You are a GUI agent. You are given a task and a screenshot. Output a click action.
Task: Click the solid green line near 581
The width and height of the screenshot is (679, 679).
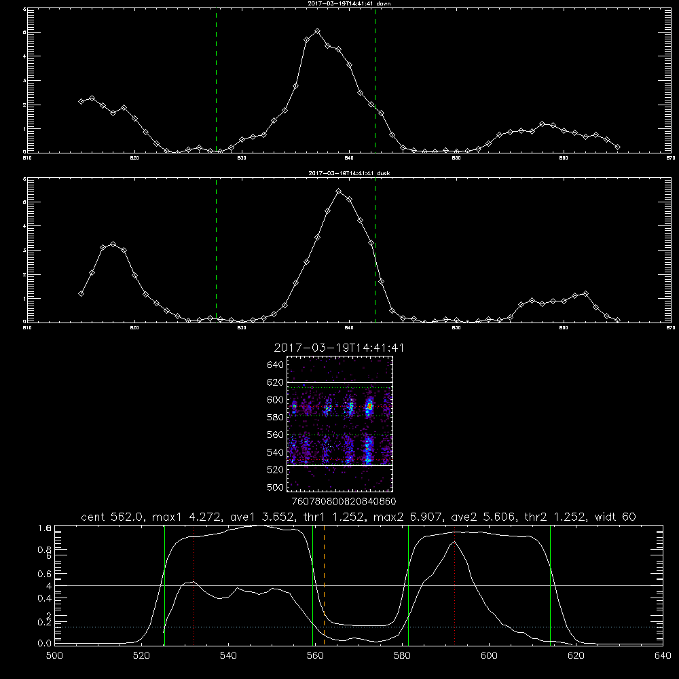coord(408,585)
